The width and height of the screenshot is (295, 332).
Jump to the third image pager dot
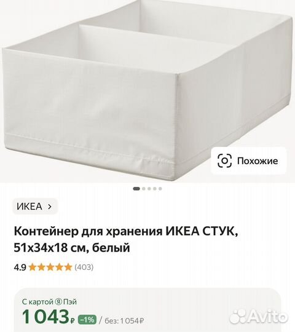[149, 189]
